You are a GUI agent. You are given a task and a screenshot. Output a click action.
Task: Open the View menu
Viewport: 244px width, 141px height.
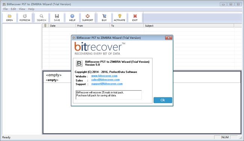tap(22, 9)
